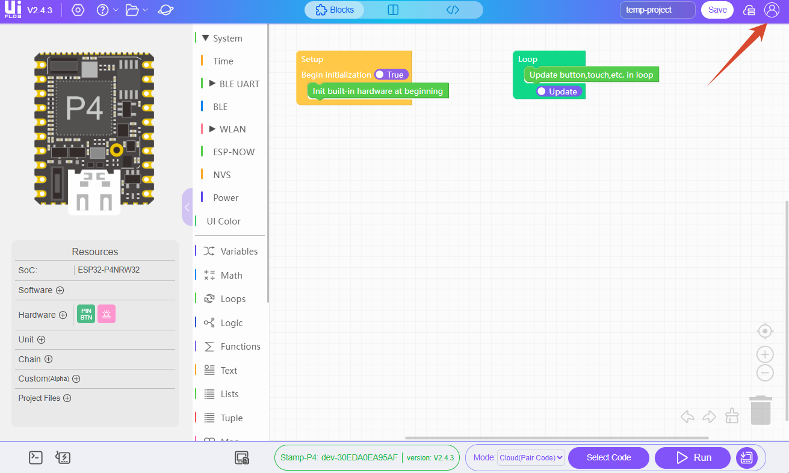Zoom out the workspace with the minus icon
Image resolution: width=789 pixels, height=473 pixels.
click(764, 373)
